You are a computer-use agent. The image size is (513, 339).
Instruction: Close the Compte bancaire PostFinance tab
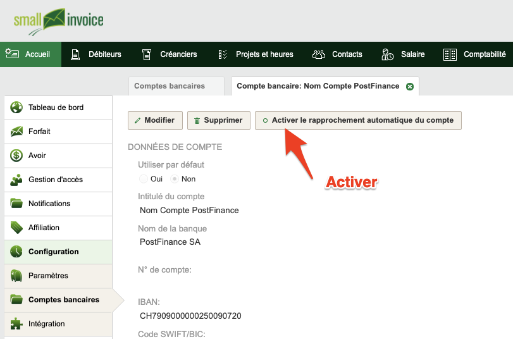coord(410,87)
